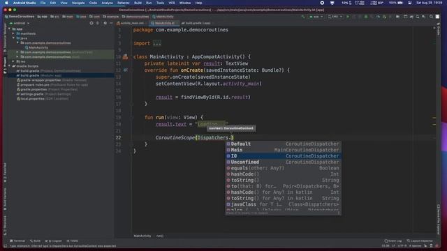This screenshot has width=447, height=251.
Task: Collapse Gradle Scripts node
Action: pyautogui.click(x=9, y=66)
